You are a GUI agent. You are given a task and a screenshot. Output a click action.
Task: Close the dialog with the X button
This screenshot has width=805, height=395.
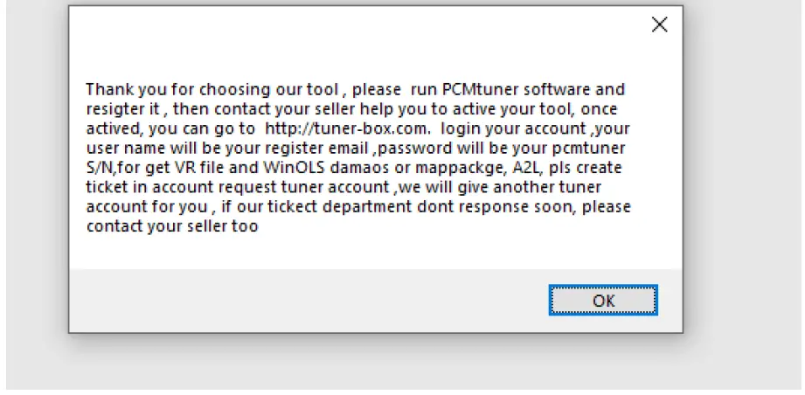click(660, 25)
